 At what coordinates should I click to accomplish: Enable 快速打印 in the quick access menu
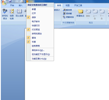coord(40,26)
